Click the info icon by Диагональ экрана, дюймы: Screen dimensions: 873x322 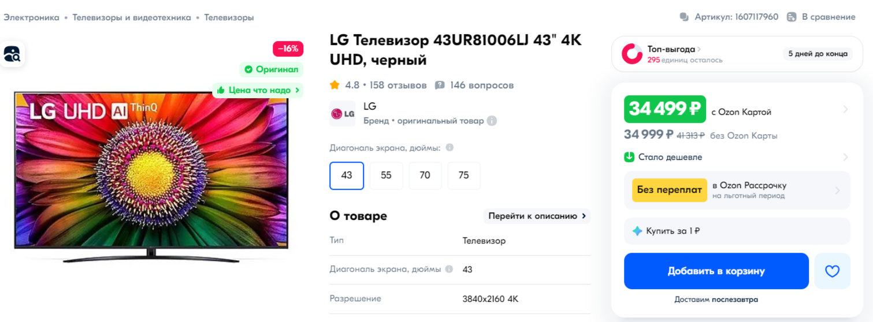(x=449, y=147)
